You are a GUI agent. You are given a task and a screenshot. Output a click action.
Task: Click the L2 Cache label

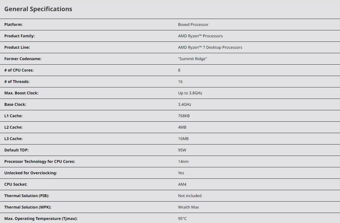pyautogui.click(x=13, y=127)
